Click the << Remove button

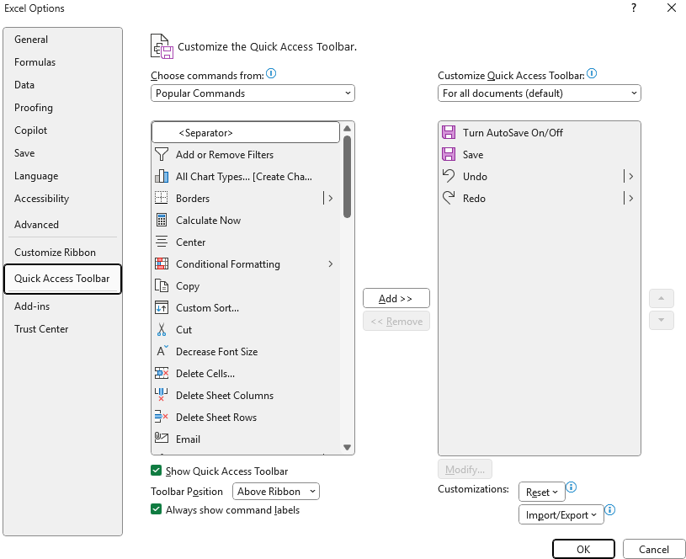point(396,322)
